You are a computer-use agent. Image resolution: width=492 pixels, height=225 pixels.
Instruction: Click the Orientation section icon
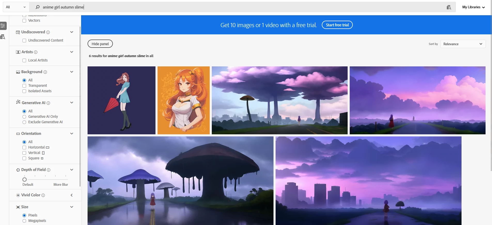coord(18,134)
